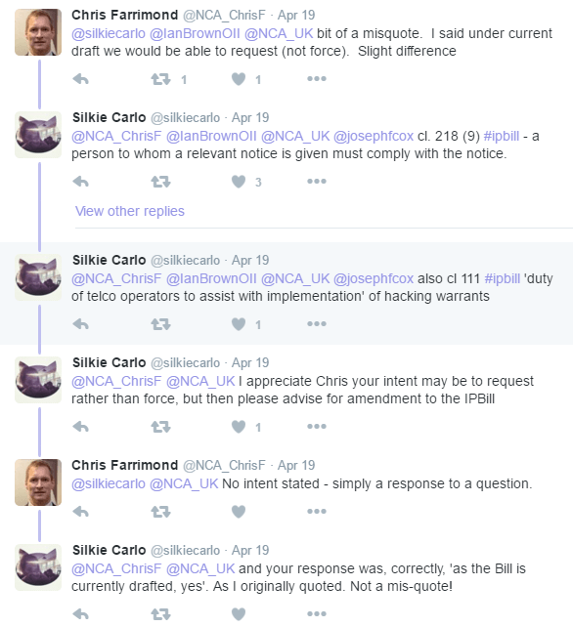This screenshot has height=627, width=573.
Task: Like the cl. 218 (9) tweet
Action: (x=239, y=182)
